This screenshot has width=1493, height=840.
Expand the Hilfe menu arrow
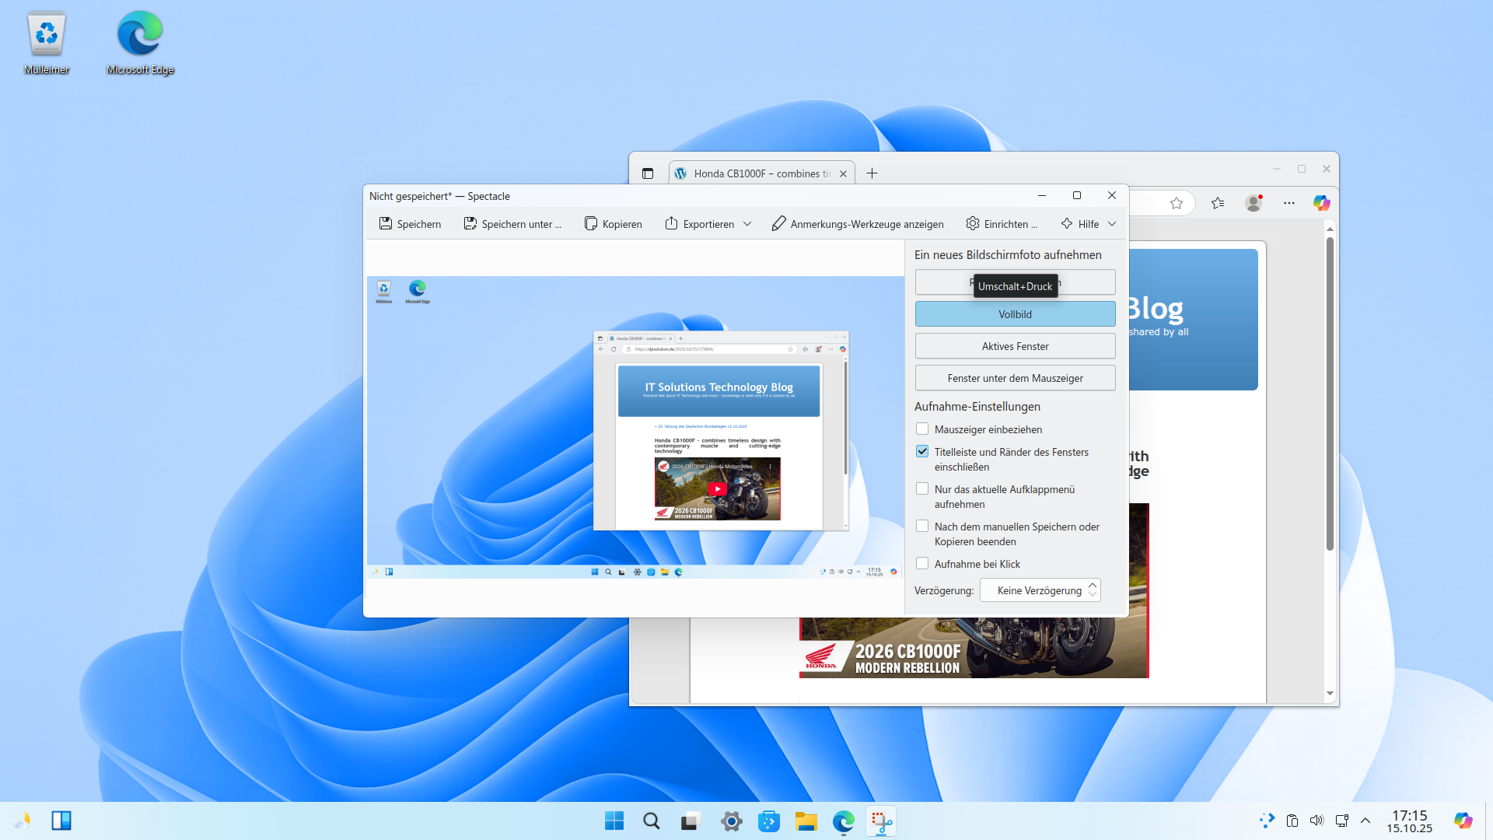point(1112,224)
